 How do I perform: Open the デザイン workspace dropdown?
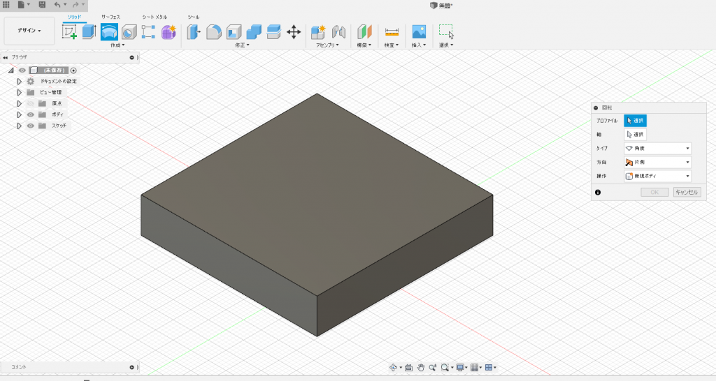click(29, 31)
